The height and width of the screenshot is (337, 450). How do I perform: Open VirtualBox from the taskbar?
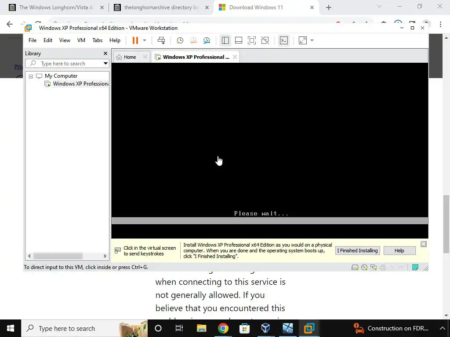[266, 328]
